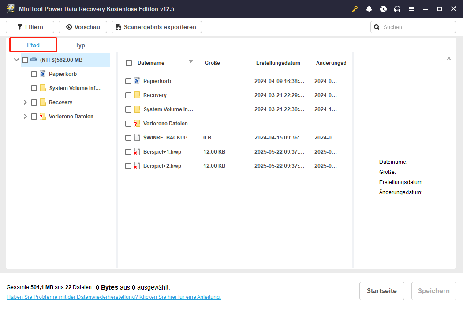Select the (NTFS)562.00 MB tree label
This screenshot has height=309, width=463.
click(x=61, y=60)
